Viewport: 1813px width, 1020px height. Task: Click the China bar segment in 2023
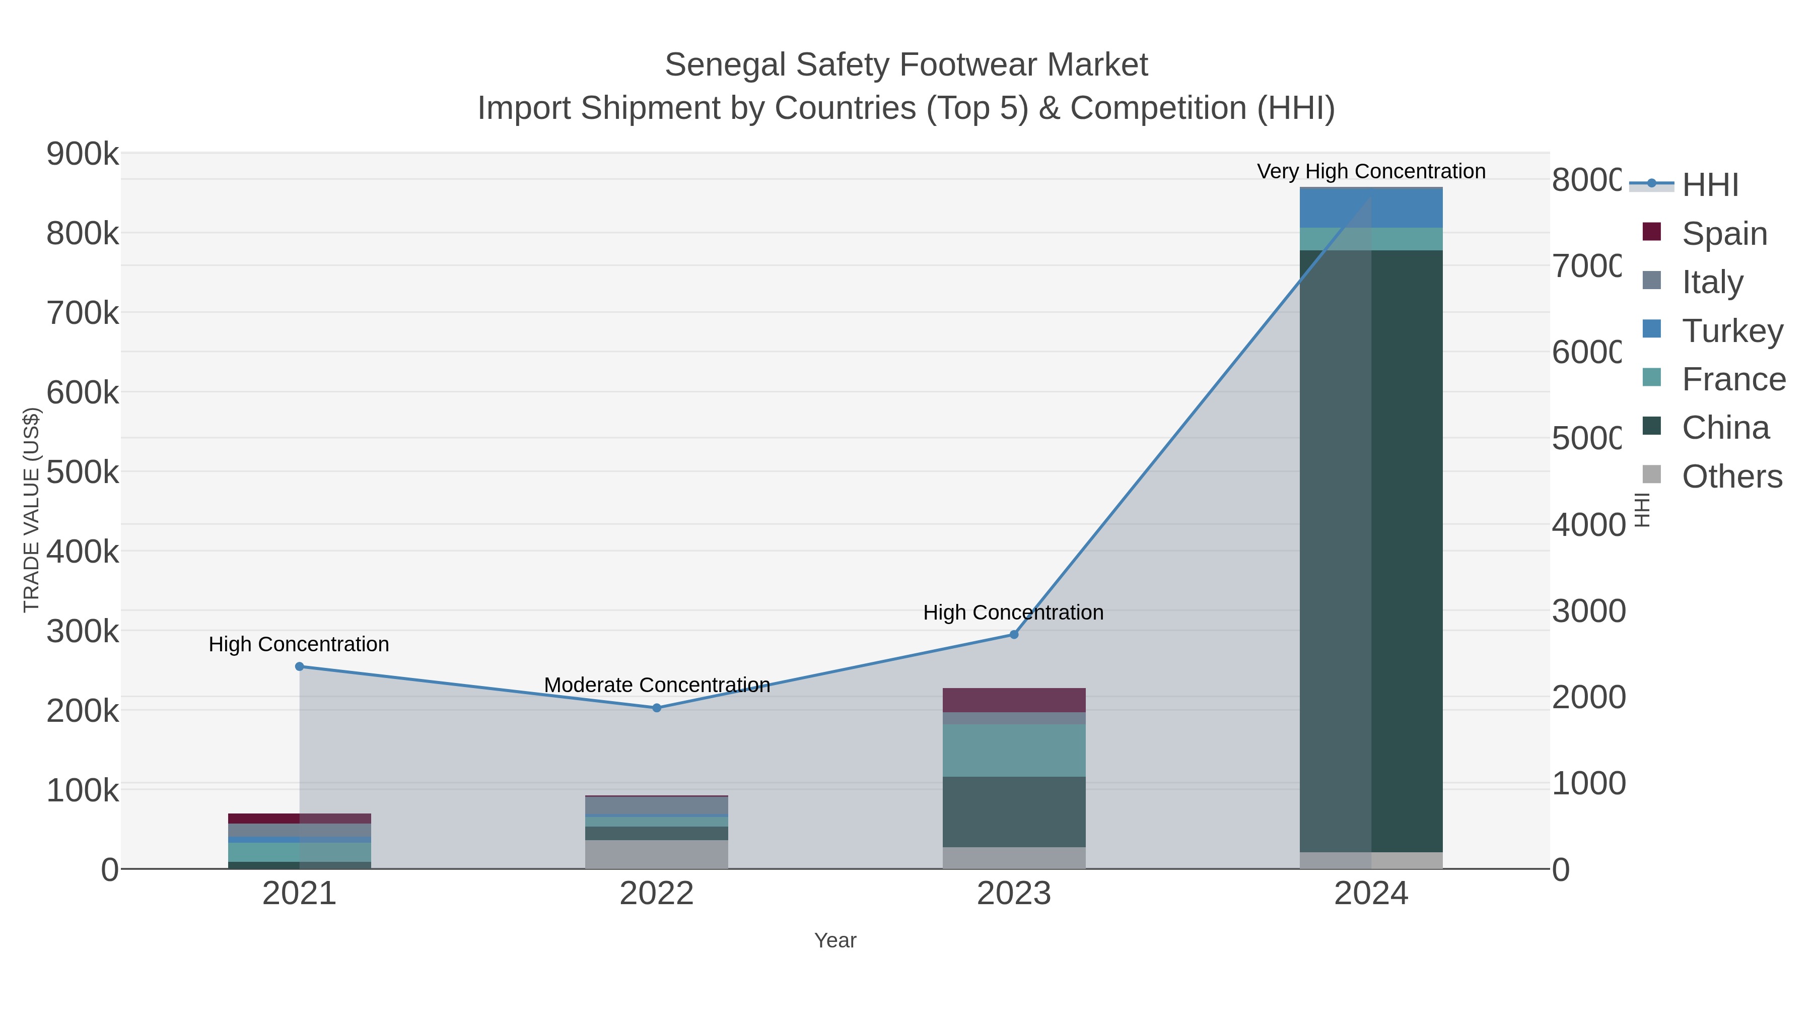pos(1014,811)
